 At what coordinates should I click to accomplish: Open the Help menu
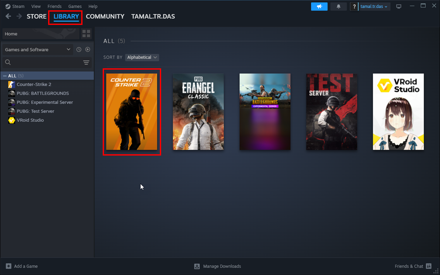(x=93, y=6)
